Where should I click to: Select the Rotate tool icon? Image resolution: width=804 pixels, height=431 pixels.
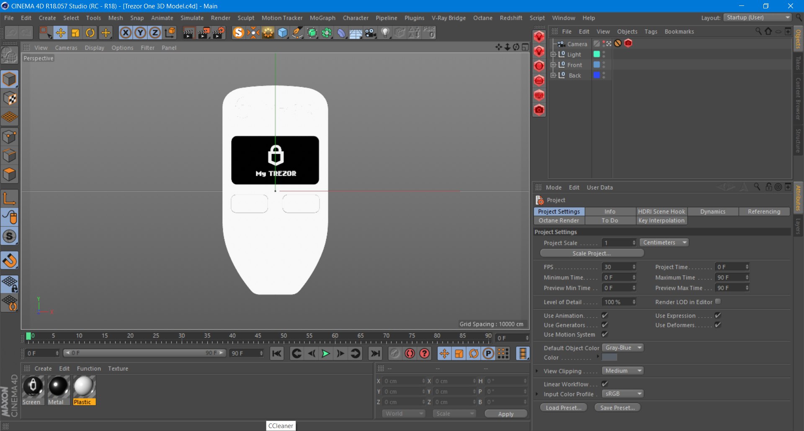[90, 33]
